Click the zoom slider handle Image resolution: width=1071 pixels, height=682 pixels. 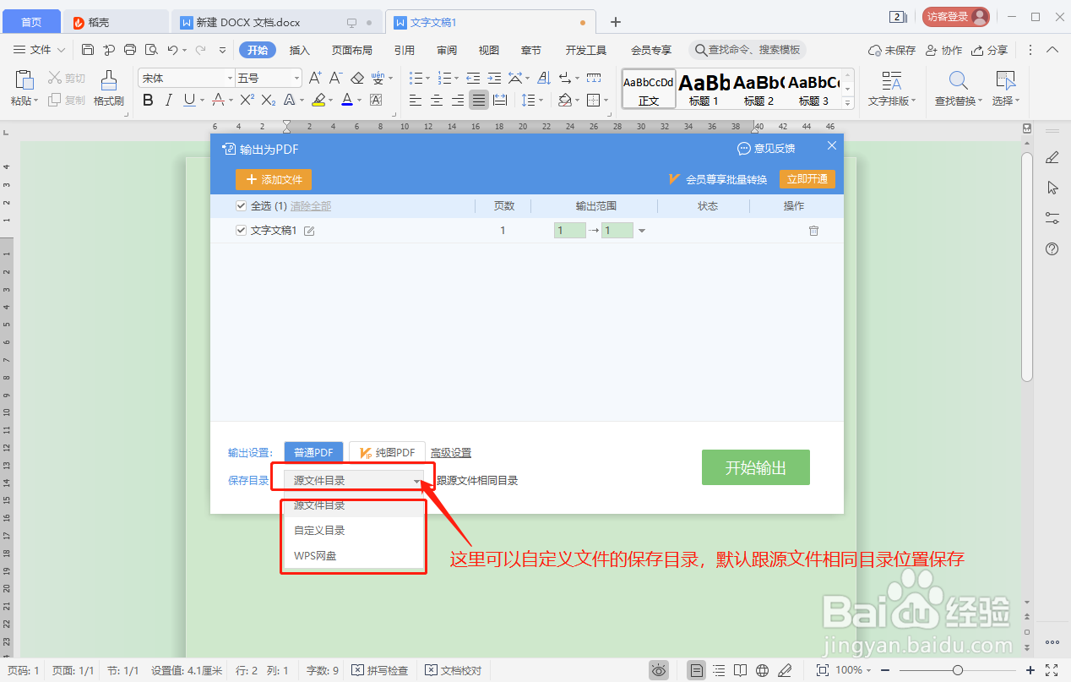(956, 670)
